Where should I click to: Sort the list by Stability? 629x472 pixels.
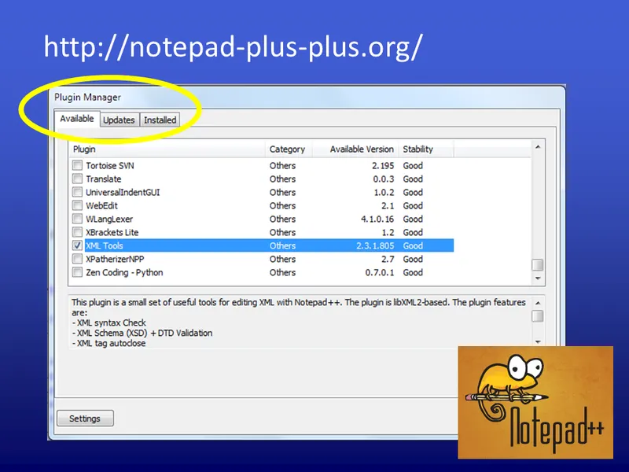tap(419, 149)
